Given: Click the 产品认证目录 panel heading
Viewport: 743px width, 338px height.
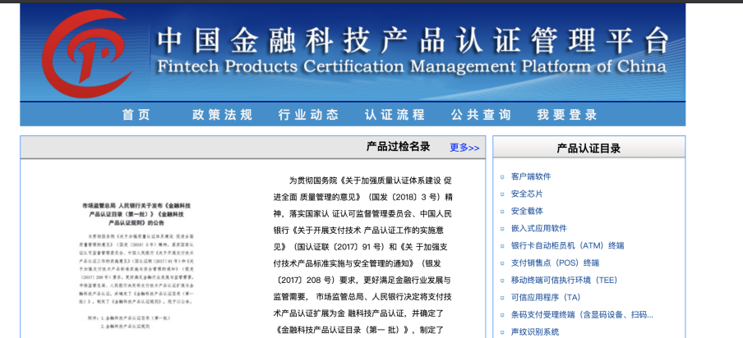Looking at the screenshot, I should point(588,148).
